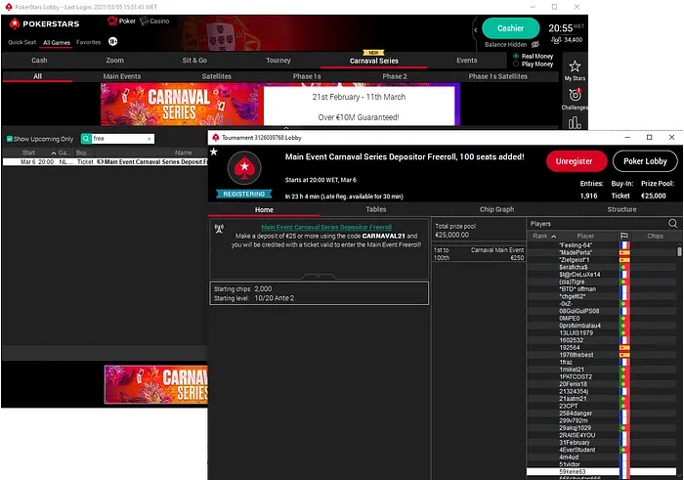
Task: Click the Poker Lobby button
Action: coord(645,161)
